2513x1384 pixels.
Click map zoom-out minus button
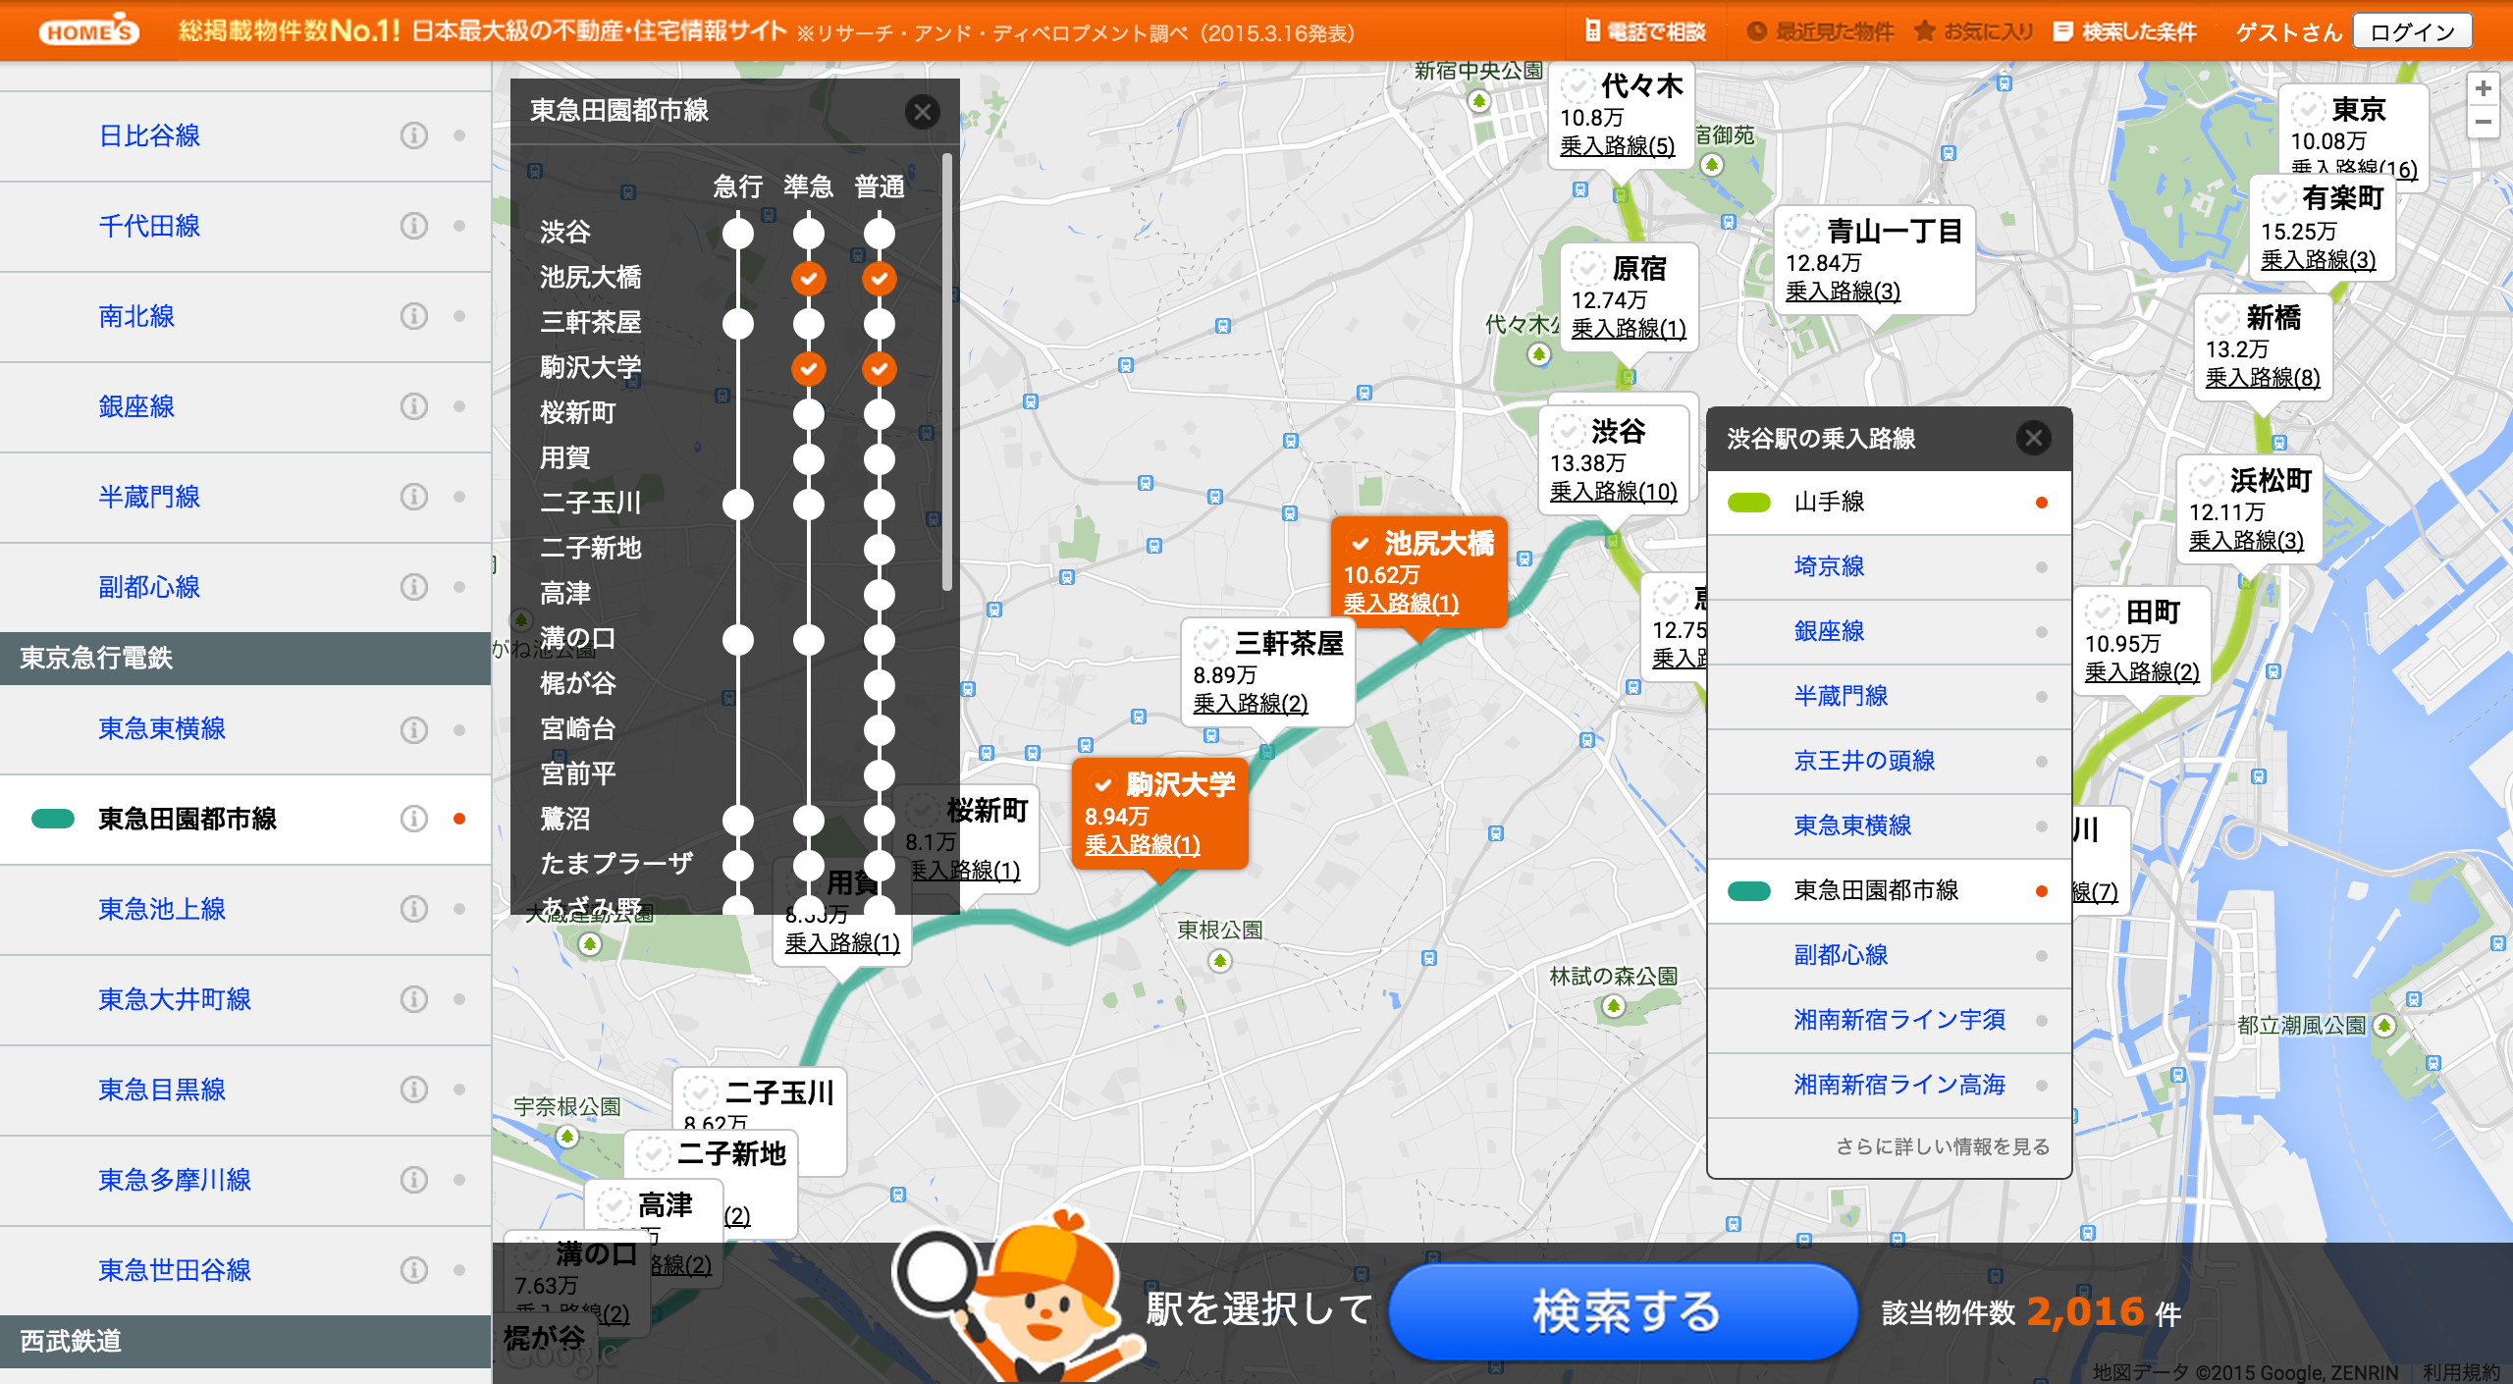[x=2483, y=123]
